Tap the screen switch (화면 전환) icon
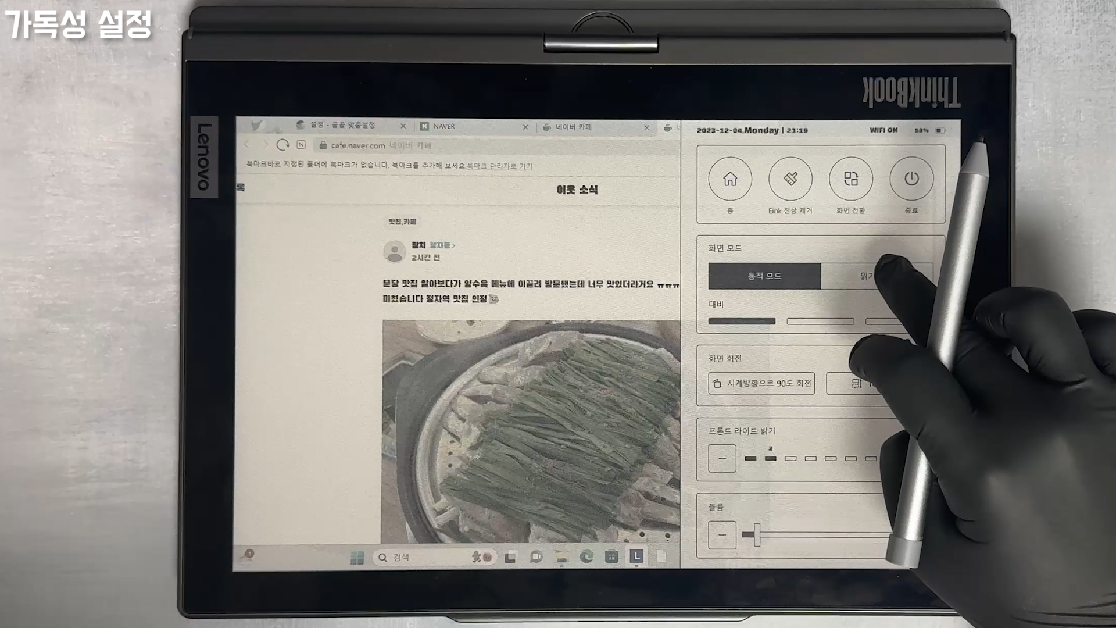 (850, 179)
